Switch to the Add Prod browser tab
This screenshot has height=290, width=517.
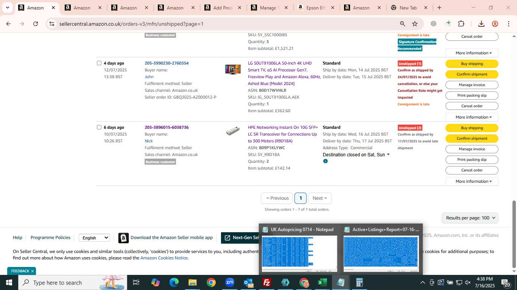223,8
